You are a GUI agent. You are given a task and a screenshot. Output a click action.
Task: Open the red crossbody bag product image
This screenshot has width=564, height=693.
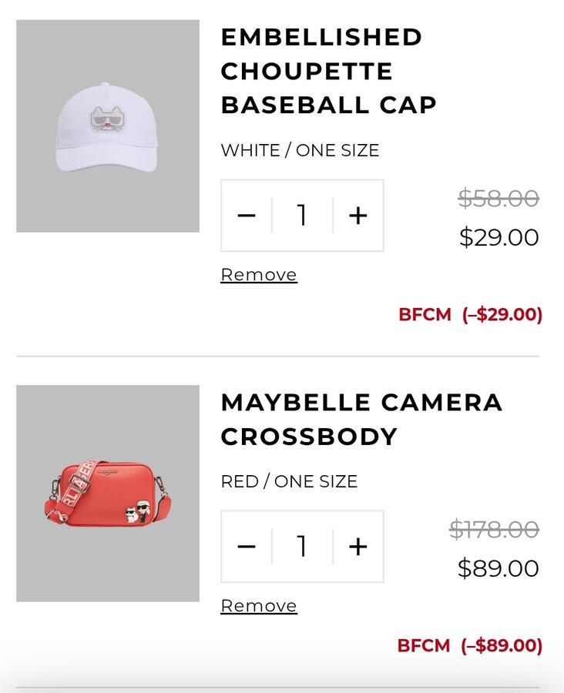[108, 493]
